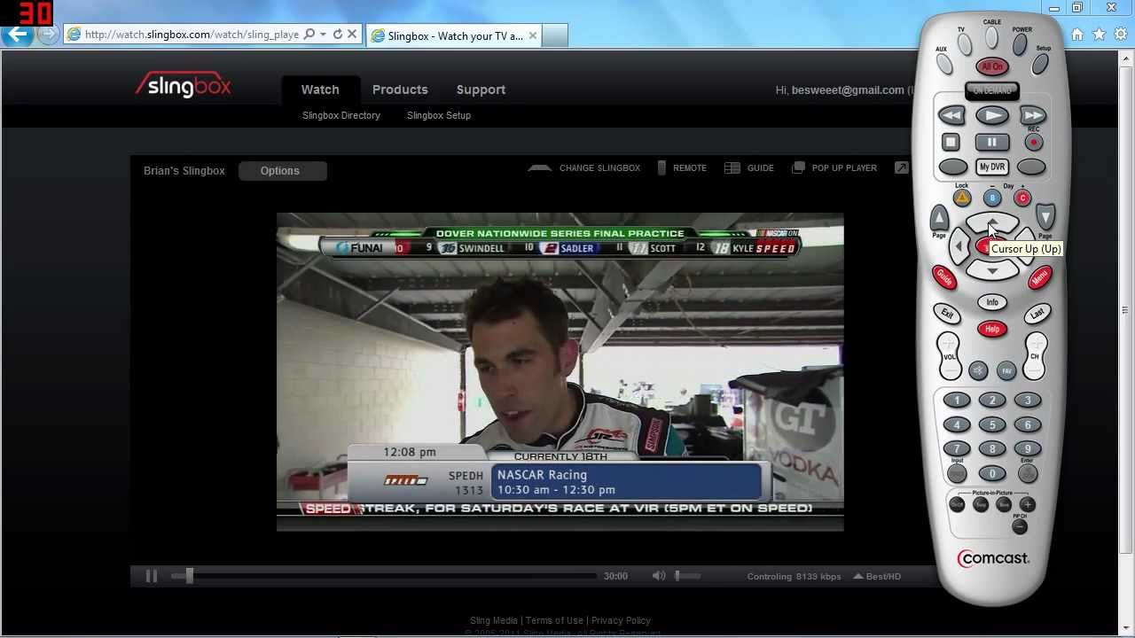Click volume up on the VOL rocker

948,343
